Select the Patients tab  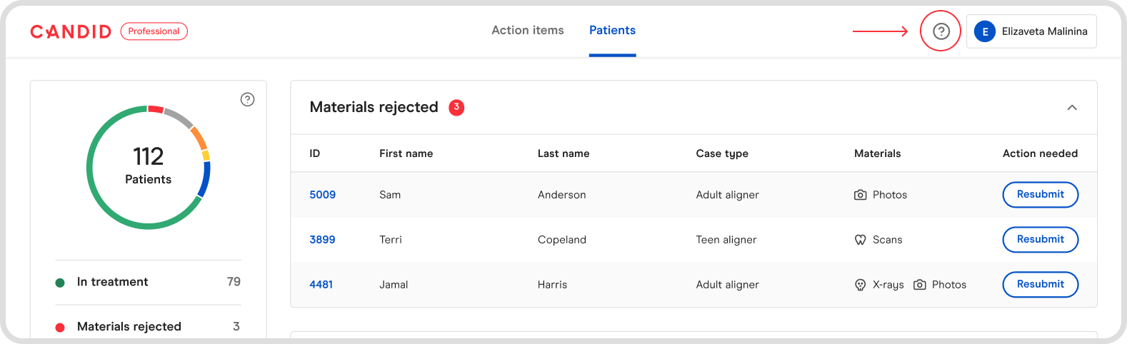(x=612, y=30)
